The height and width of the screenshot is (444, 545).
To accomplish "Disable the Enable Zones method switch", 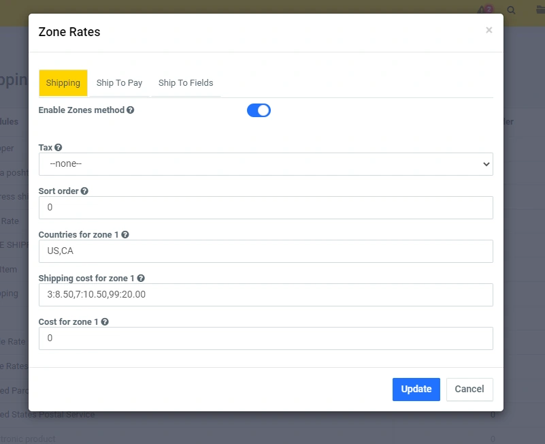I will [x=259, y=110].
